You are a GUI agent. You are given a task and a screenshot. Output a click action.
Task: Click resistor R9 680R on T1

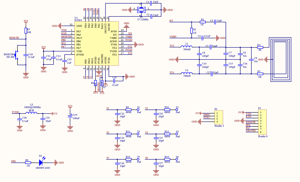tap(128, 110)
